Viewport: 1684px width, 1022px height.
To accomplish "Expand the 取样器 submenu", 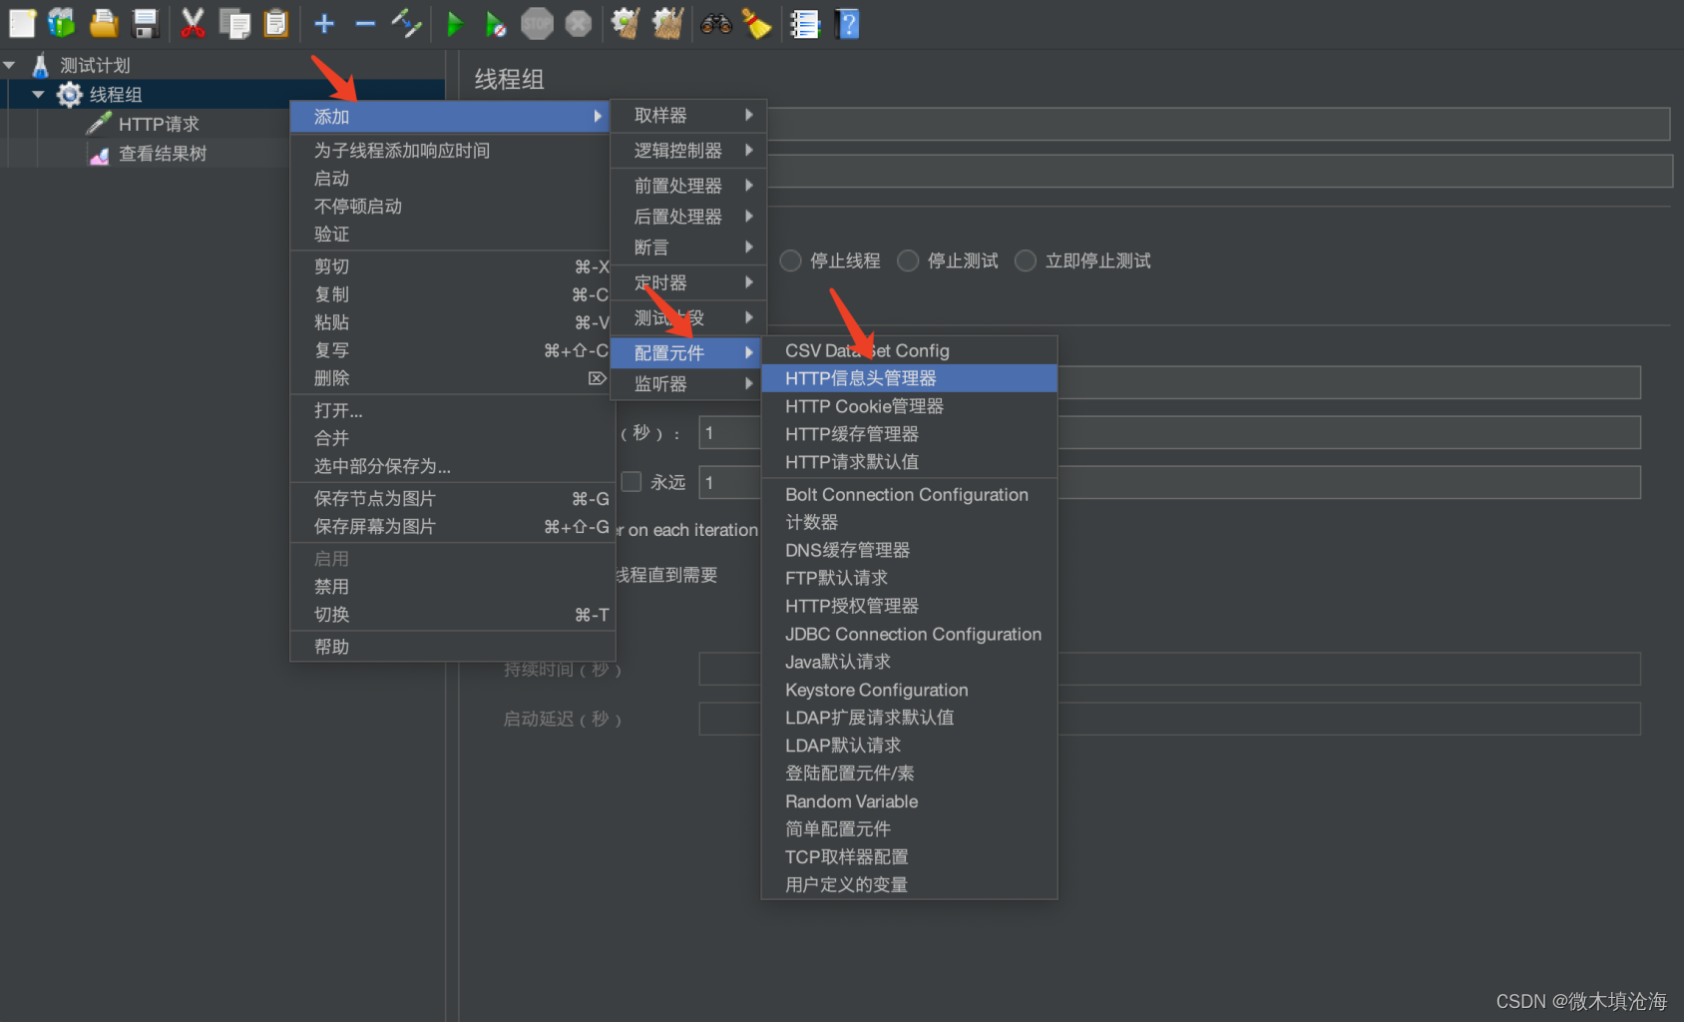I will [688, 116].
